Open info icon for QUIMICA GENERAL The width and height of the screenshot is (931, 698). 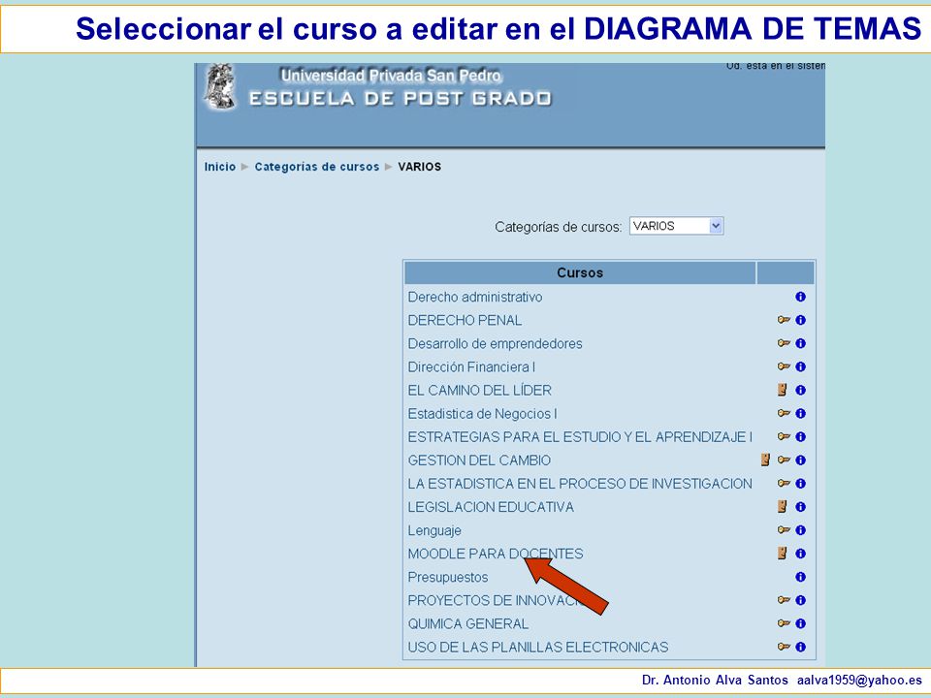[x=800, y=623]
